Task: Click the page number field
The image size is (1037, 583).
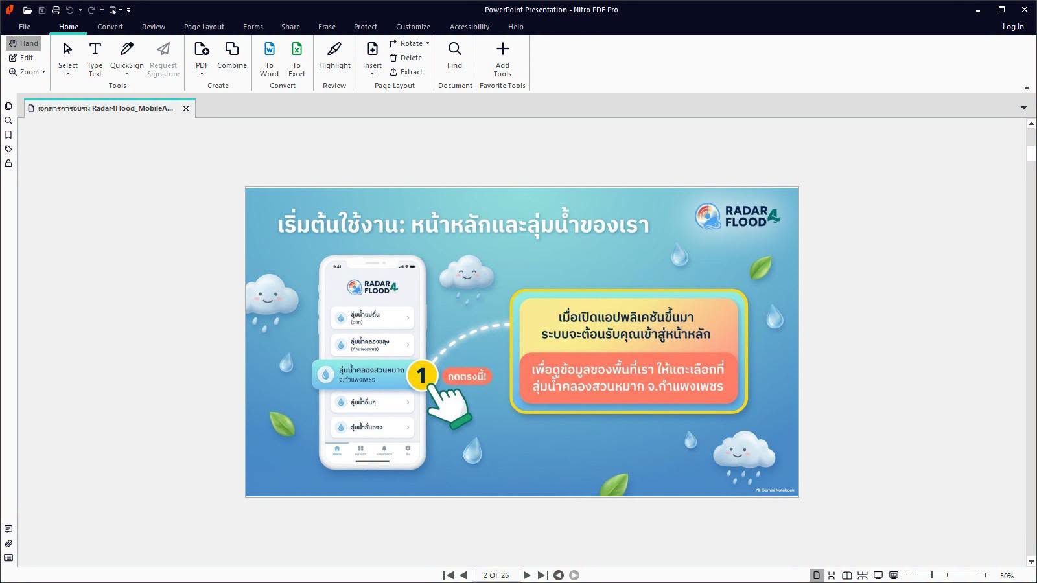Action: coord(496,575)
